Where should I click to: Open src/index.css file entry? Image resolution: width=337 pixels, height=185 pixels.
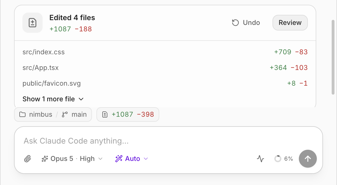pos(165,52)
